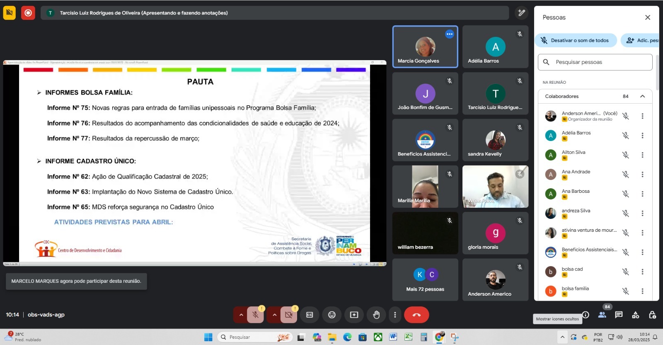The height and width of the screenshot is (345, 663).
Task: Open Microsoft Word from the taskbar
Action: [x=393, y=337]
